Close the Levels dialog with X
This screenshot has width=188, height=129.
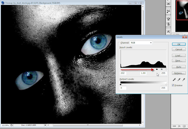[x=185, y=37]
